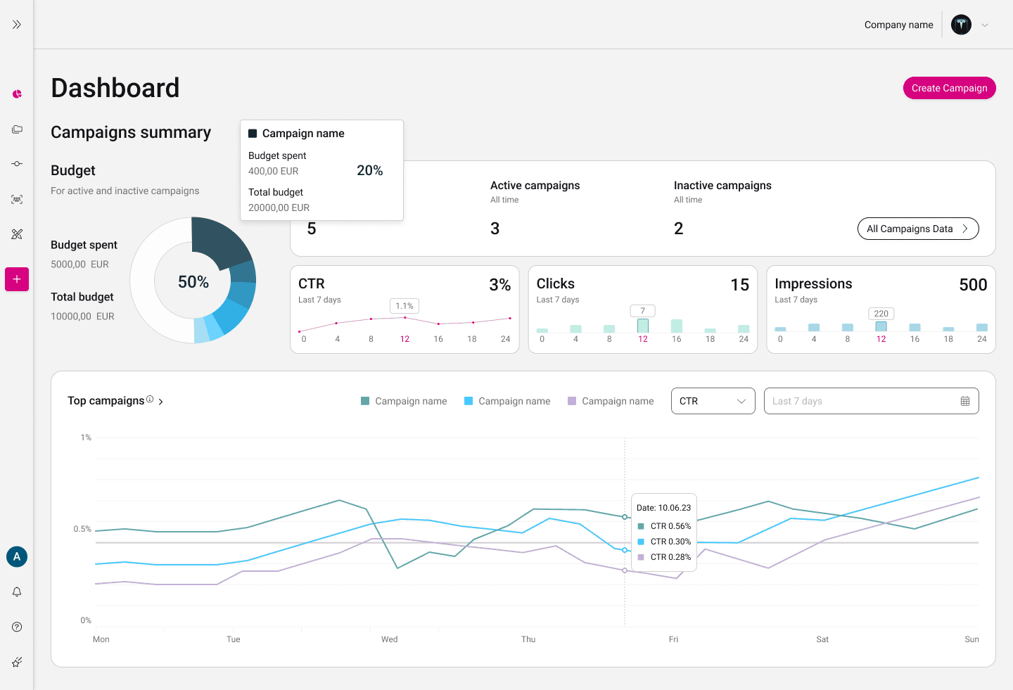The image size is (1013, 690).
Task: Click the info icon beside Top campaigns
Action: 150,399
